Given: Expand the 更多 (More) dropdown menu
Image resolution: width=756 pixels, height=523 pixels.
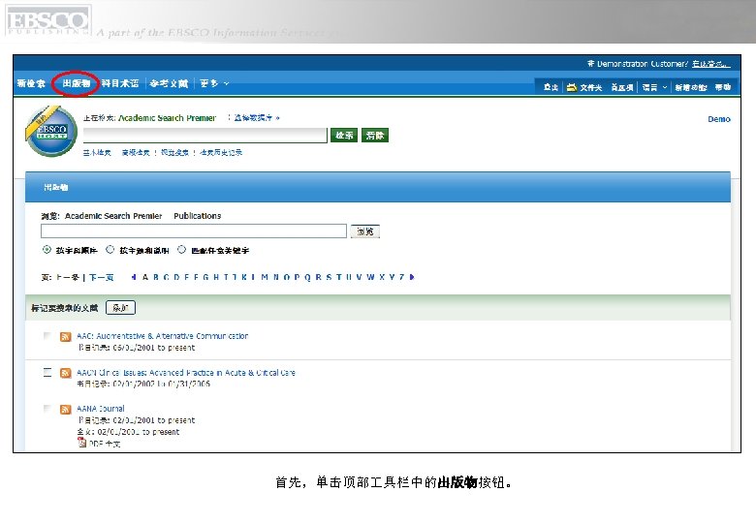Looking at the screenshot, I should (214, 83).
